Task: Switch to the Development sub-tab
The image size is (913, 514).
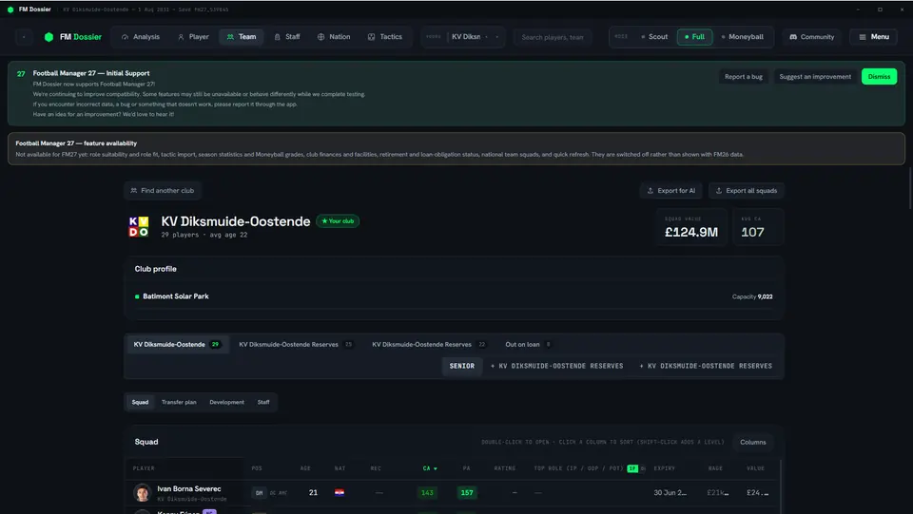Action: 226,402
